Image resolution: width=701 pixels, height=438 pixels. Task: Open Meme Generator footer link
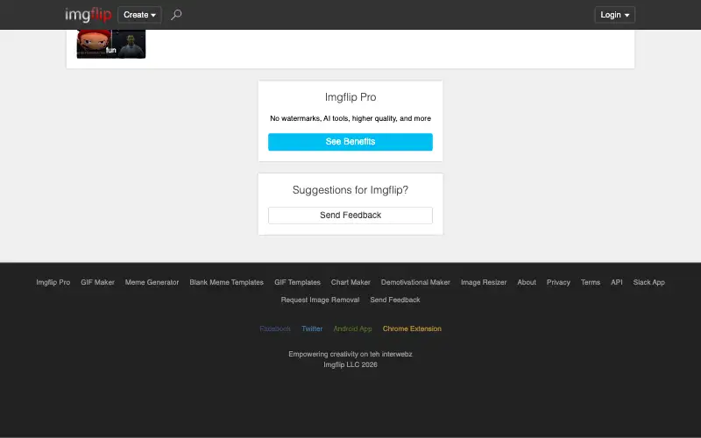coord(152,282)
